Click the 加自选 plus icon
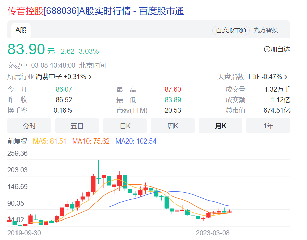The width and height of the screenshot is (307, 240). click(x=267, y=49)
